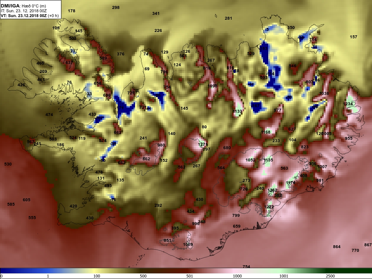Viewport: 372px width, 279px height.
Task: Click the map value '1168'
Action: point(266,132)
